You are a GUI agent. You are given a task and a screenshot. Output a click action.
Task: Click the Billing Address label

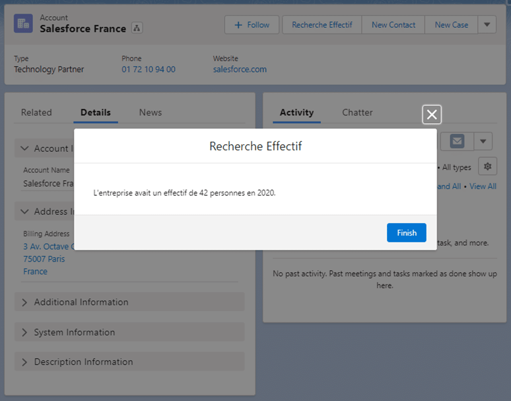tap(46, 234)
